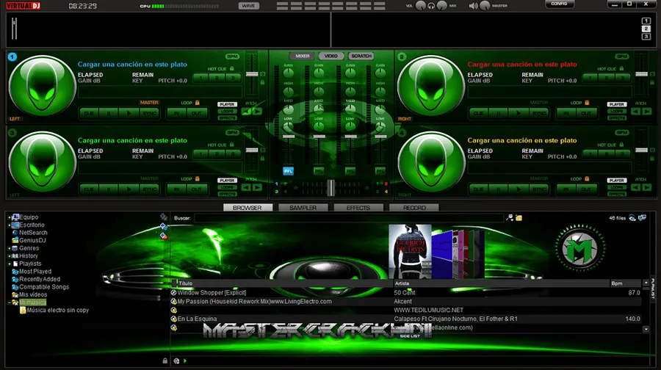Click the monitor icon at browser top-right

(x=642, y=218)
